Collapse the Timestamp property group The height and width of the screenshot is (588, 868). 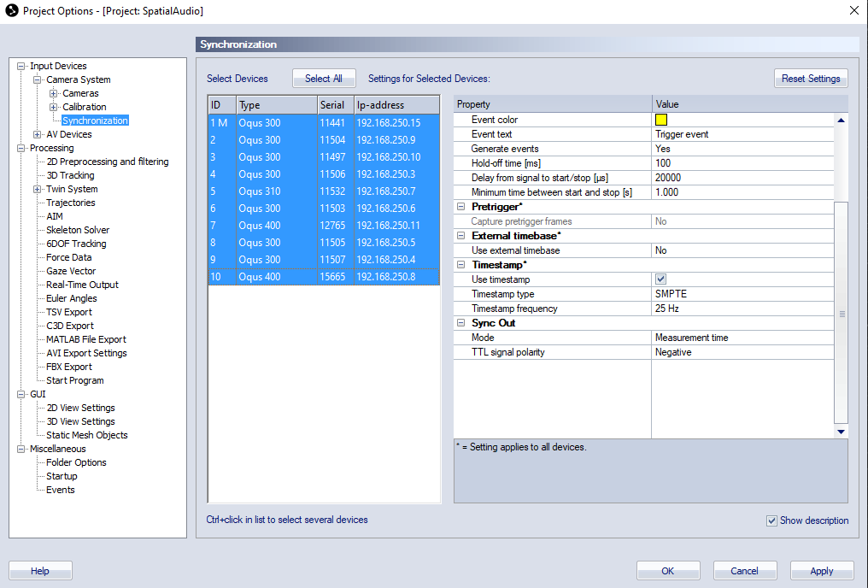click(460, 265)
